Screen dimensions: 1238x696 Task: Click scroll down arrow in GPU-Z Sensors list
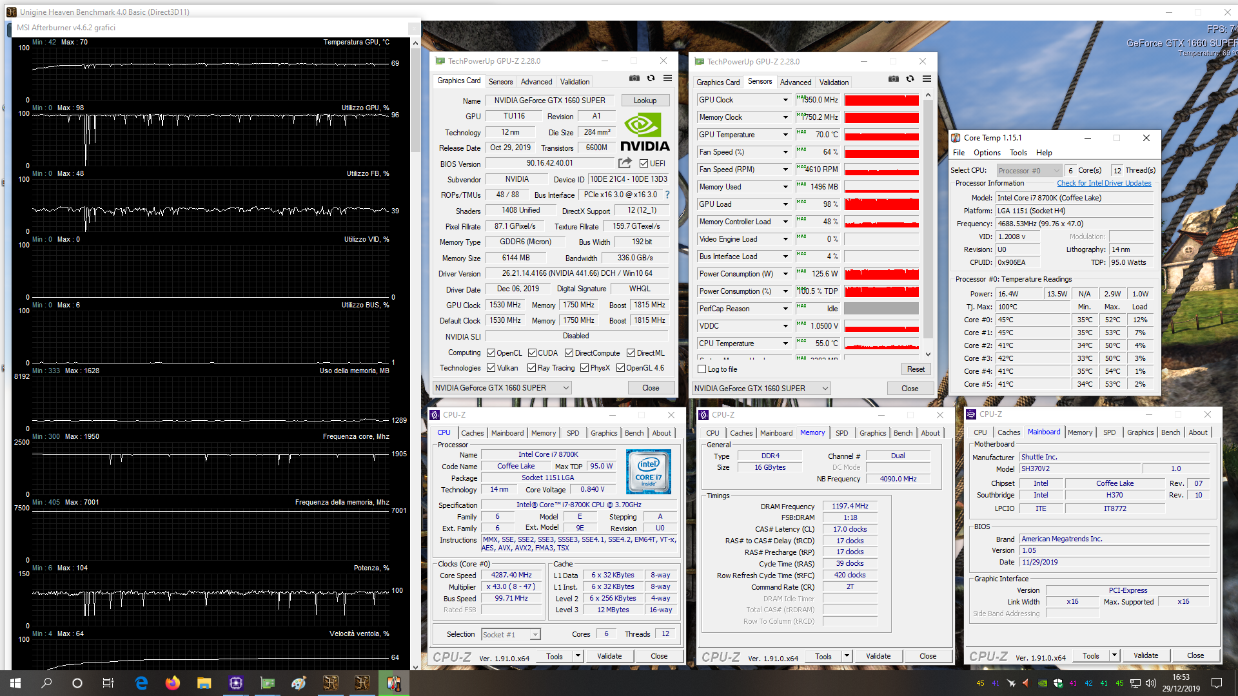coord(928,354)
